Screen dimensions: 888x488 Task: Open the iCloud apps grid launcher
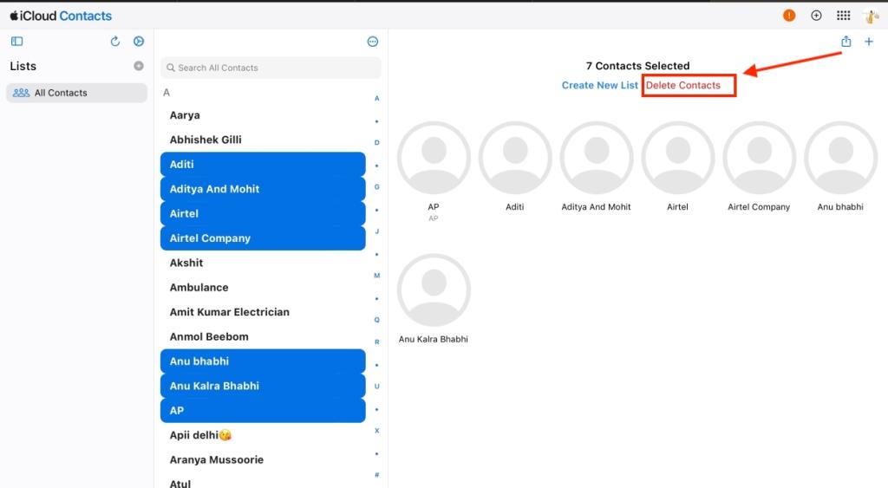click(843, 16)
